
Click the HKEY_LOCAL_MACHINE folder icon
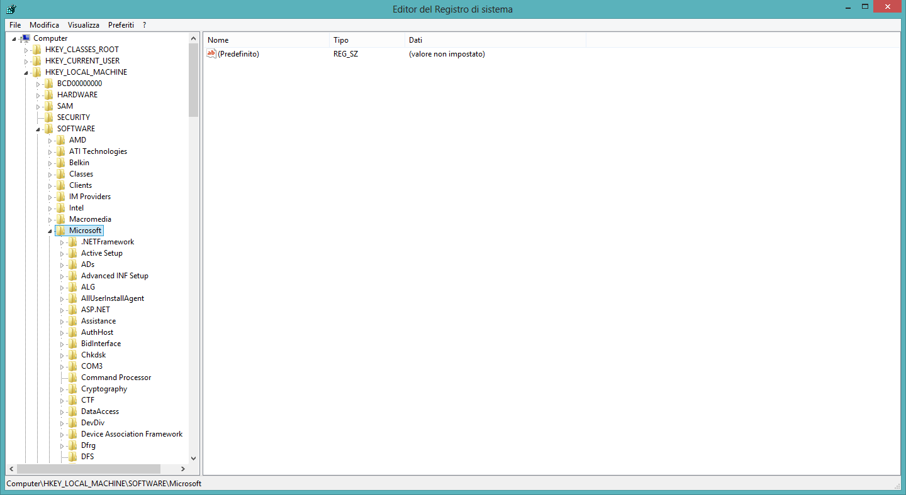coord(37,72)
